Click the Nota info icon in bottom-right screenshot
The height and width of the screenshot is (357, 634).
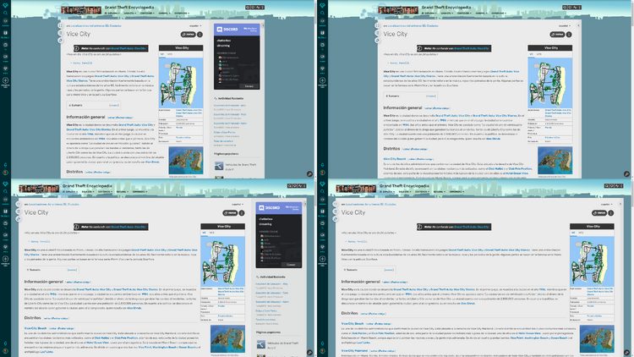tap(420, 227)
